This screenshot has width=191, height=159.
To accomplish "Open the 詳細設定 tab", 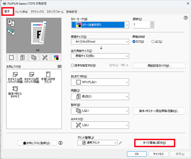I will (72, 12).
